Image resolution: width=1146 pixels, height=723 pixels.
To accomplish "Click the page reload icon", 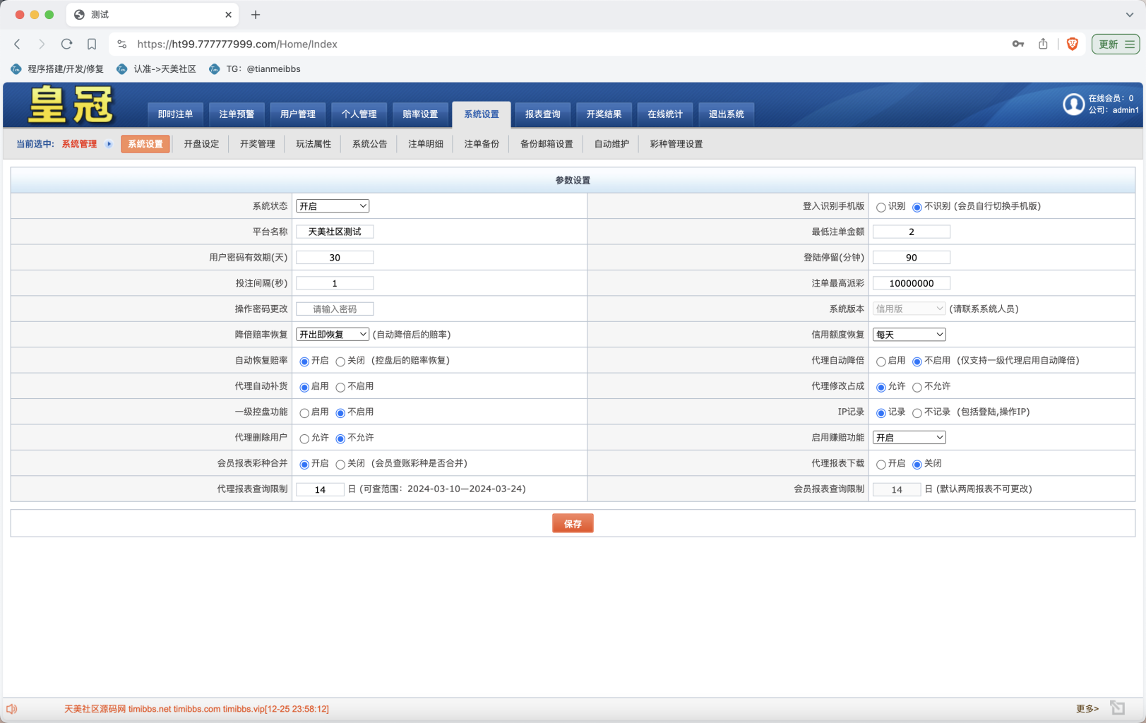I will tap(67, 44).
